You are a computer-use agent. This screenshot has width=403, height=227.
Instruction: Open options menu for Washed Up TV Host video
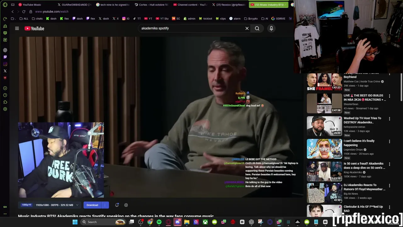[389, 119]
